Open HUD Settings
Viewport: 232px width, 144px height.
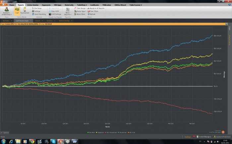pos(55,14)
